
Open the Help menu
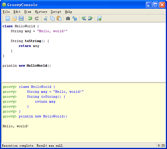(x=68, y=12)
